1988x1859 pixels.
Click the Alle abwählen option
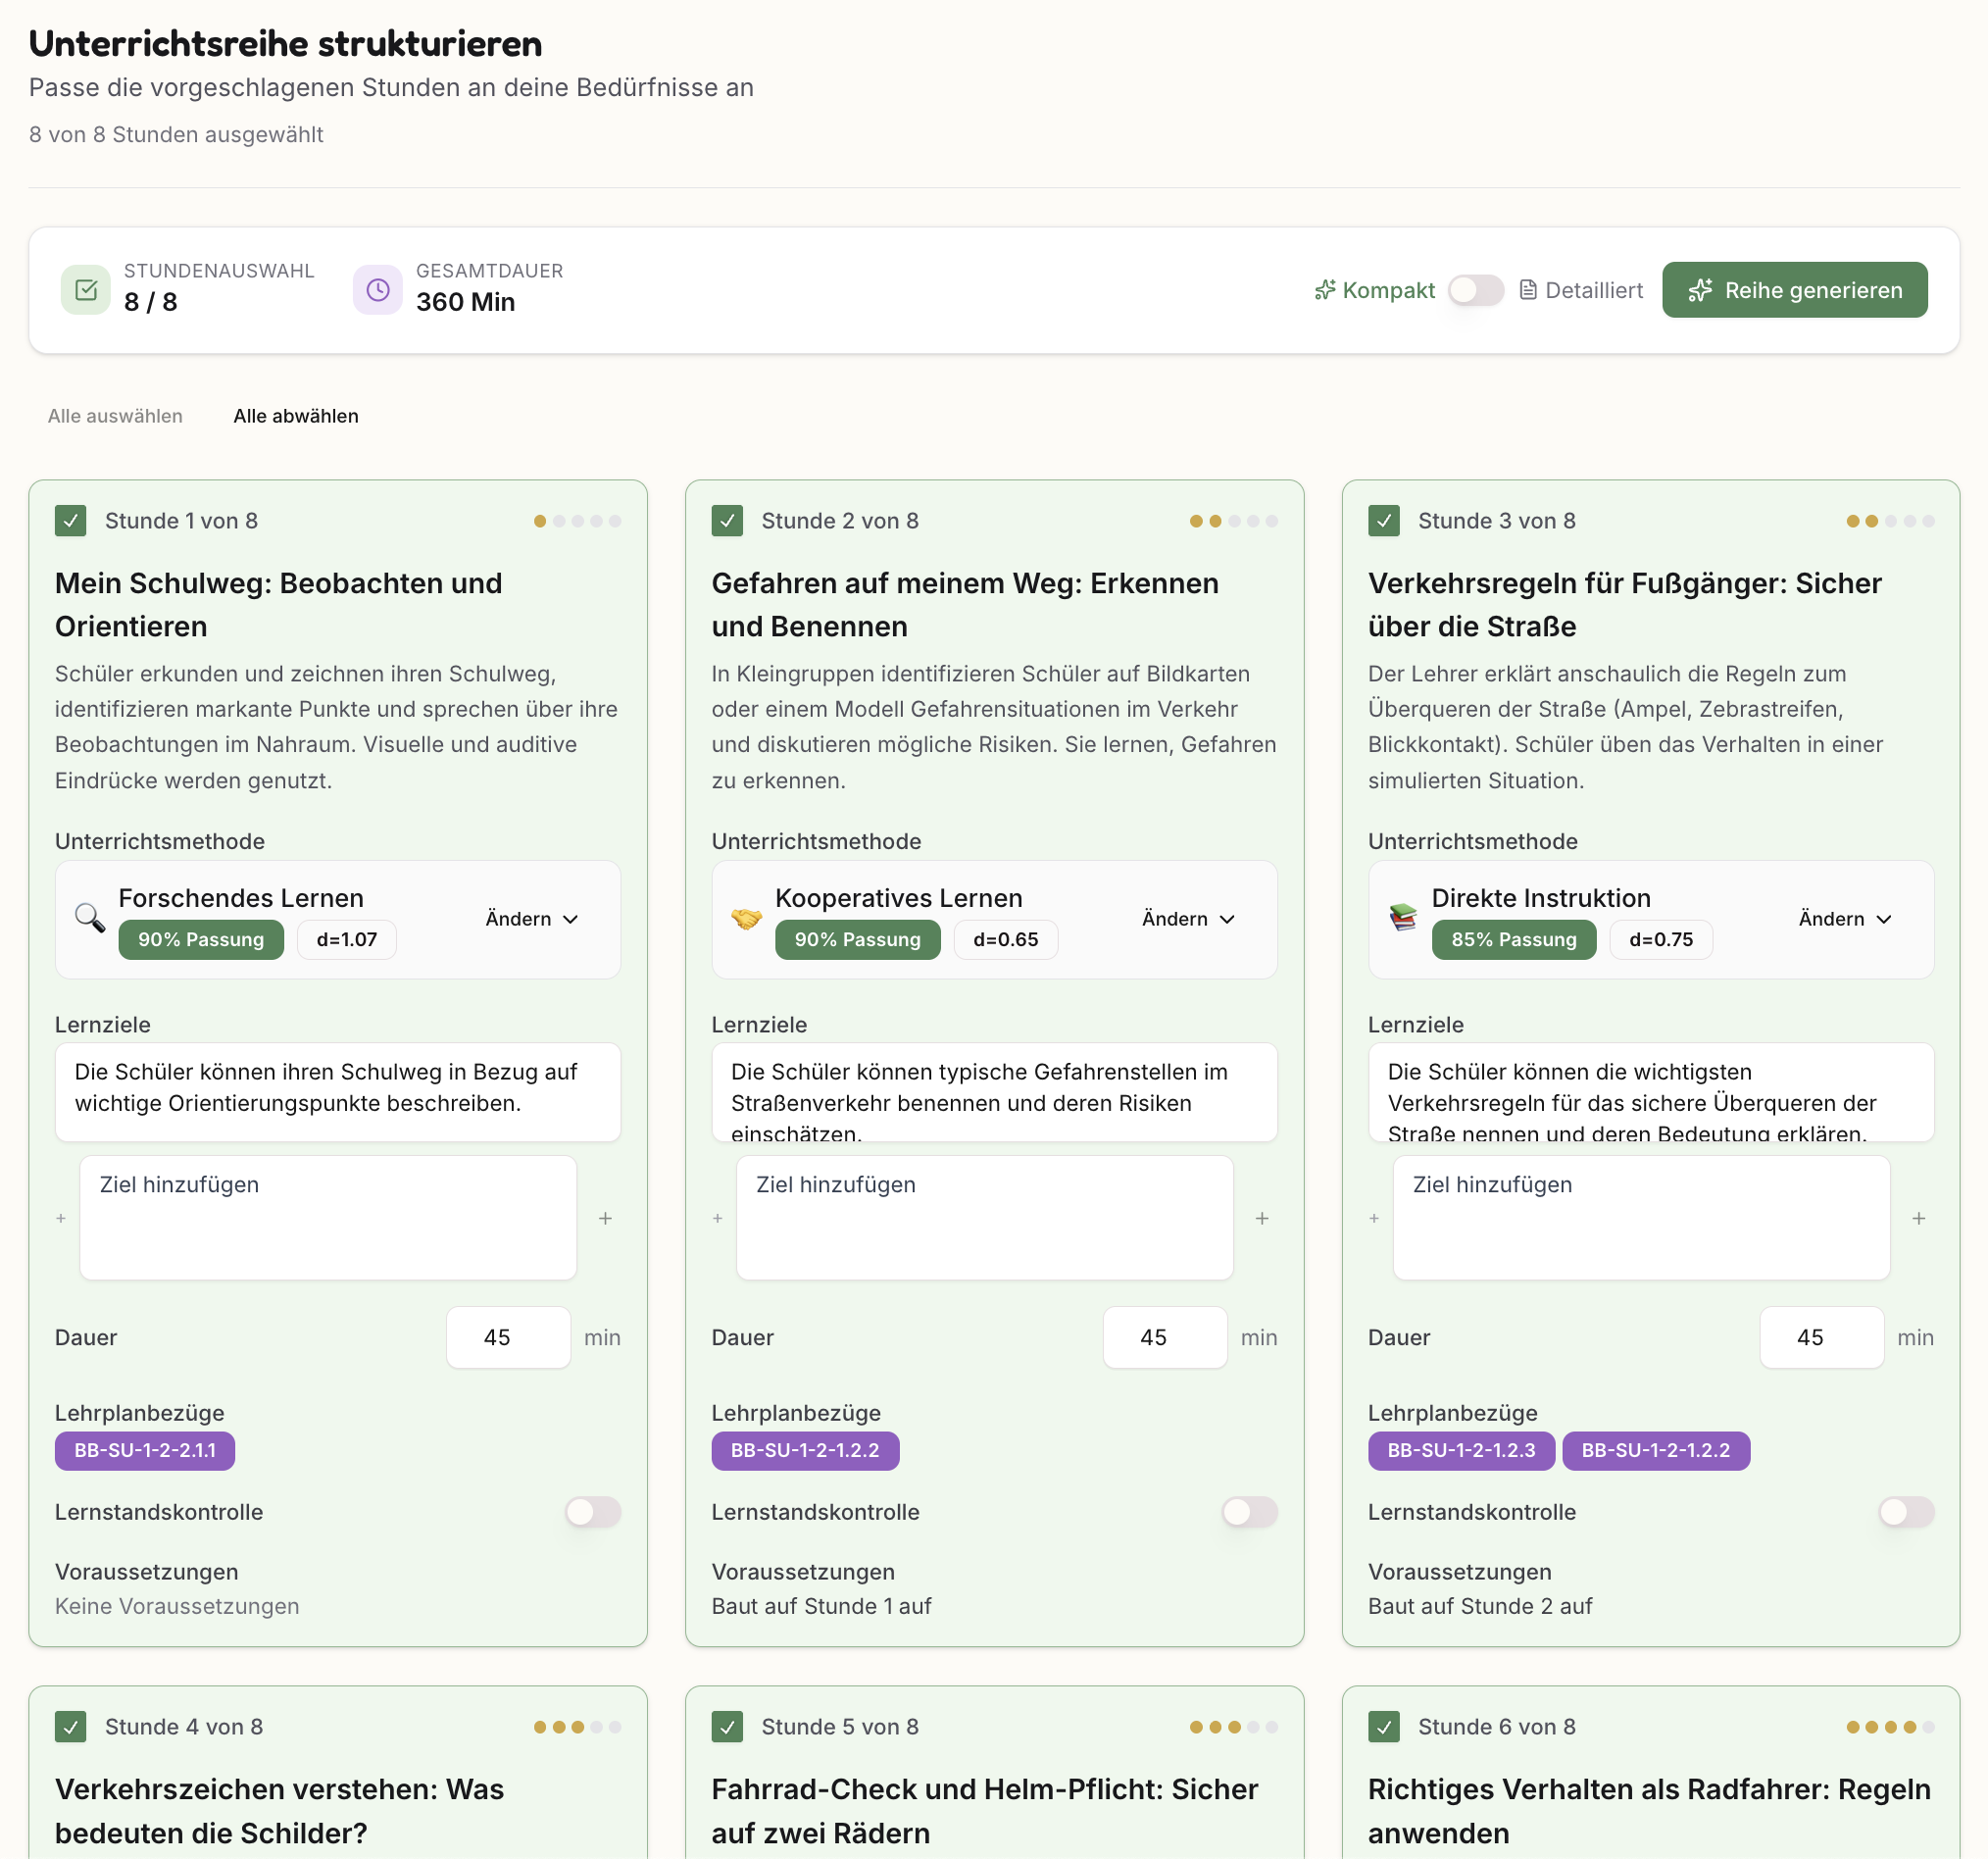(296, 416)
